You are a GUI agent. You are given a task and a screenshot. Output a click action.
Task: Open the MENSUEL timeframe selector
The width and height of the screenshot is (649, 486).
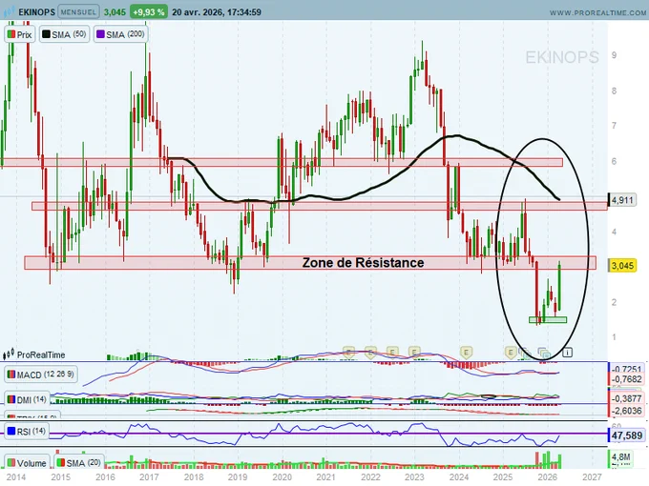(78, 12)
